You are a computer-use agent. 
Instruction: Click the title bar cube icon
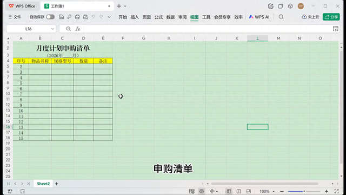[x=290, y=6]
